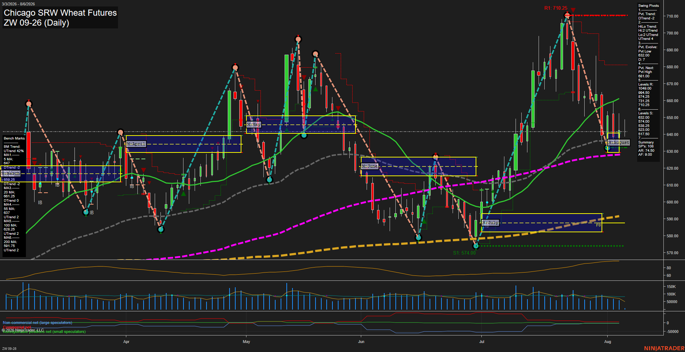Select the swing low pivot marker near S1 574.00
Image resolution: width=685 pixels, height=352 pixels.
point(476,246)
